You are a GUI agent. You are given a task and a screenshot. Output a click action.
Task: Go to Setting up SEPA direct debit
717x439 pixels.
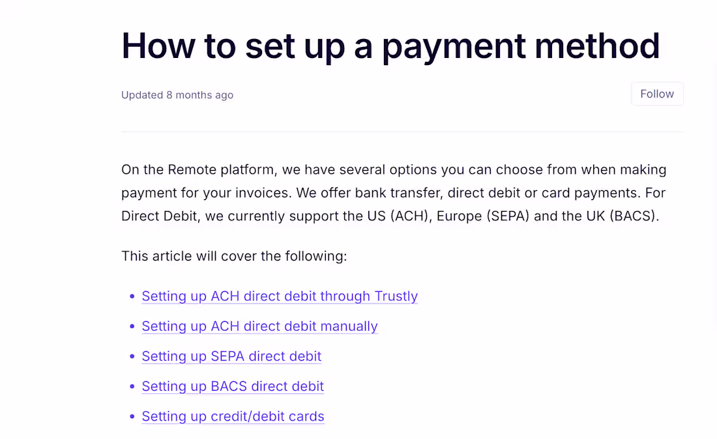[x=231, y=356]
